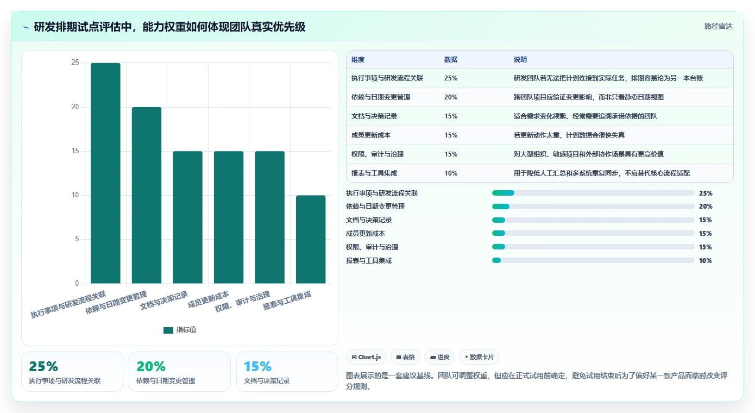
Task: Select the 数据卡片 tag chip
Action: [479, 357]
